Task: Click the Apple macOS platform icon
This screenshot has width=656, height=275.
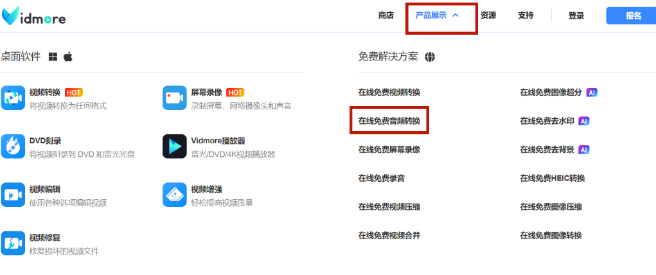Action: [x=68, y=57]
